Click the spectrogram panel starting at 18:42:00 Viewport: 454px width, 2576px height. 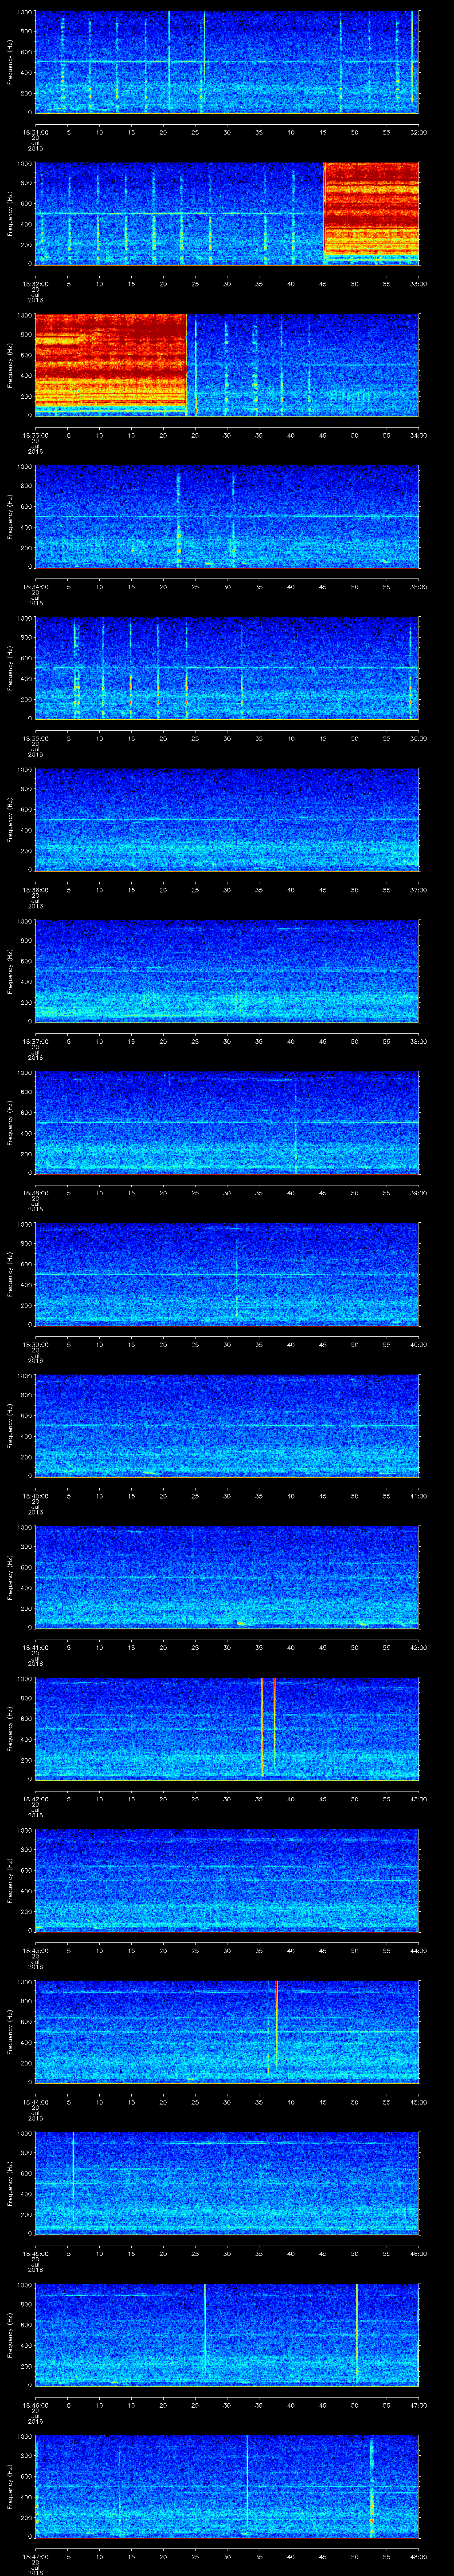pyautogui.click(x=227, y=1729)
